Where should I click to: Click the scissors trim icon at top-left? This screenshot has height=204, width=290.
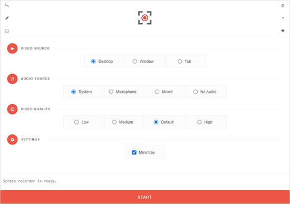pyautogui.click(x=7, y=6)
